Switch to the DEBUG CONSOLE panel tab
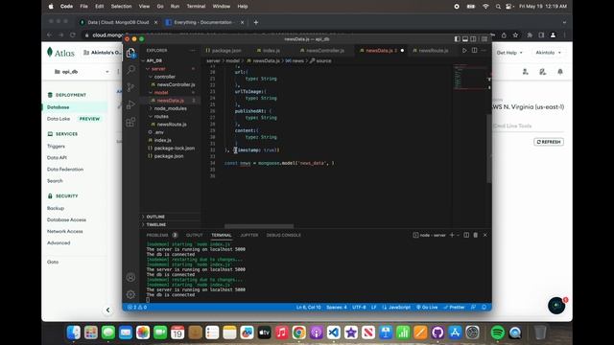The height and width of the screenshot is (345, 614). (x=284, y=235)
